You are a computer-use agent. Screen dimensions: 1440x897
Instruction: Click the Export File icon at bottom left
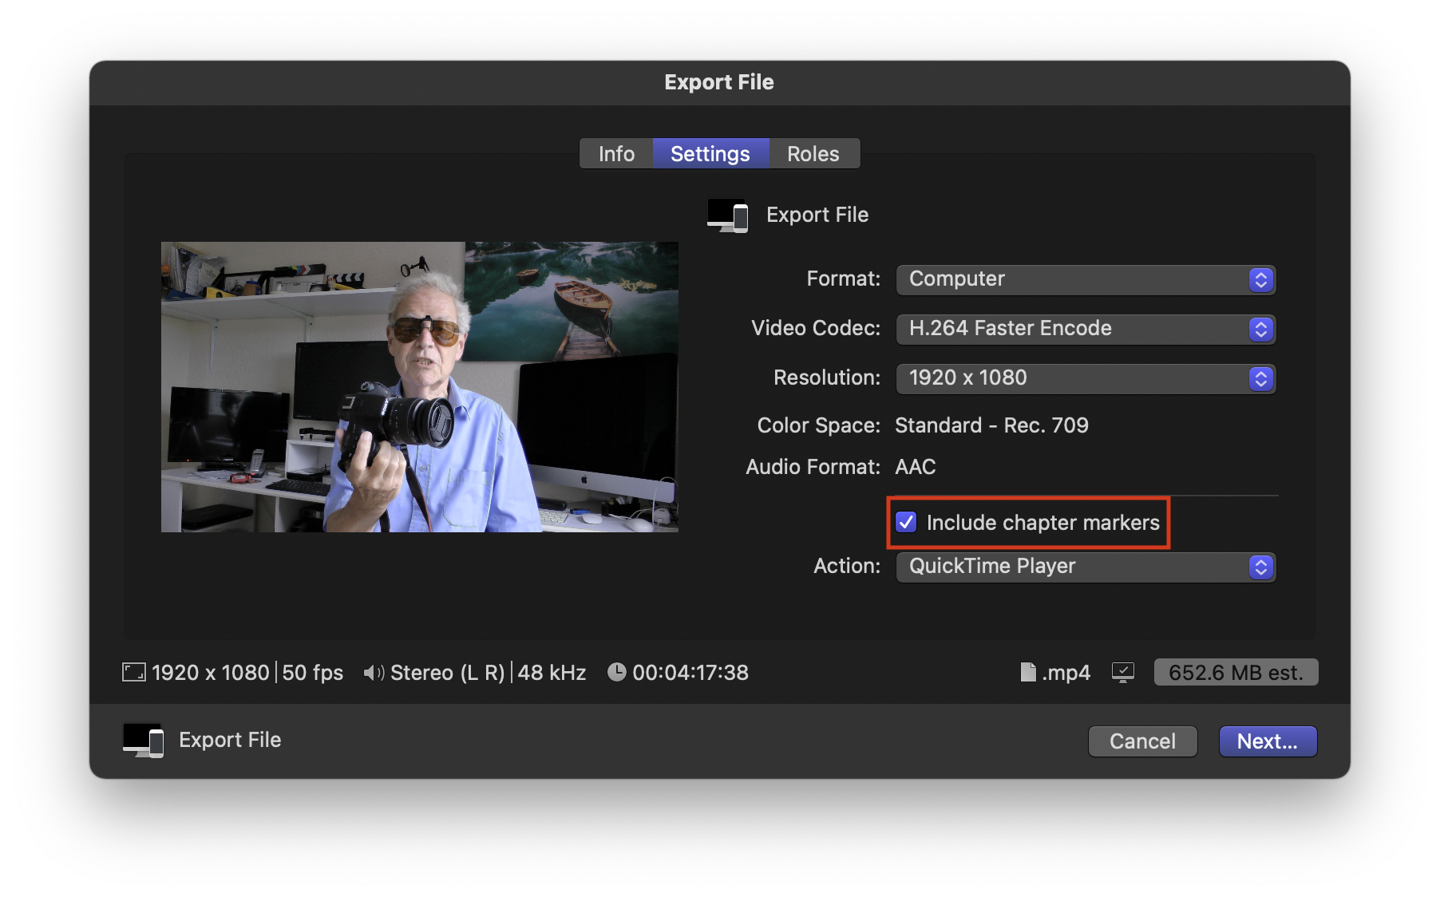coord(144,740)
